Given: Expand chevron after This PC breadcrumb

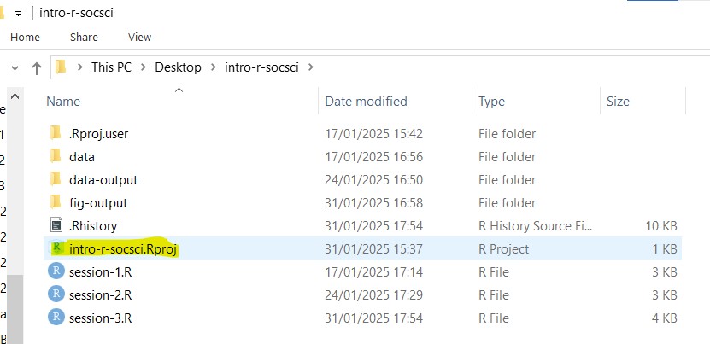Looking at the screenshot, I should click(x=143, y=67).
